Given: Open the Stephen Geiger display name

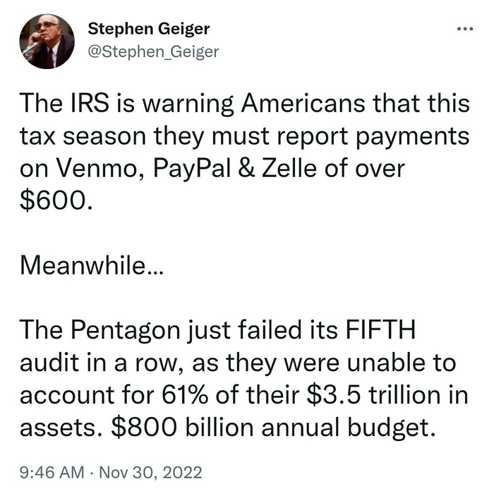Looking at the screenshot, I should click(149, 29).
